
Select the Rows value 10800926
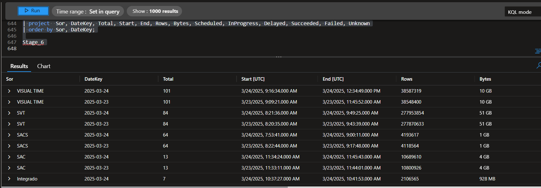coord(411,168)
